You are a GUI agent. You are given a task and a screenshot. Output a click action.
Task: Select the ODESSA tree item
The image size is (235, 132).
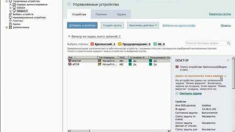(21, 8)
